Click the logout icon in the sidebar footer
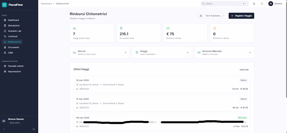Screen dimensions: 287x133 pyautogui.click(x=34, y=129)
